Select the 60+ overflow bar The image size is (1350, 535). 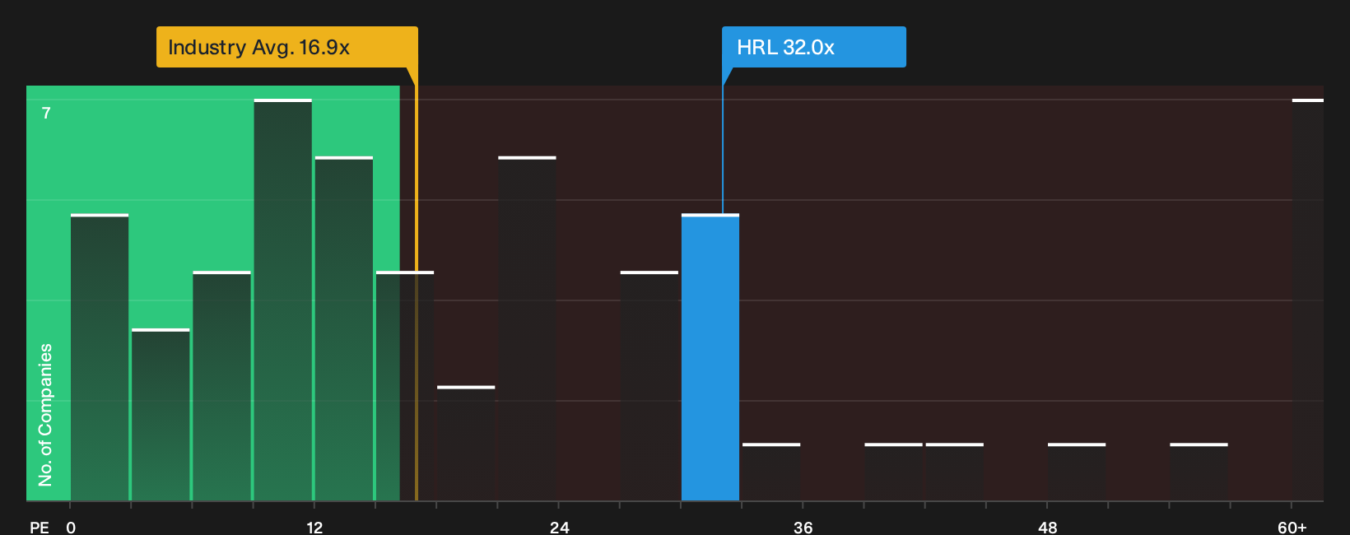(1308, 300)
